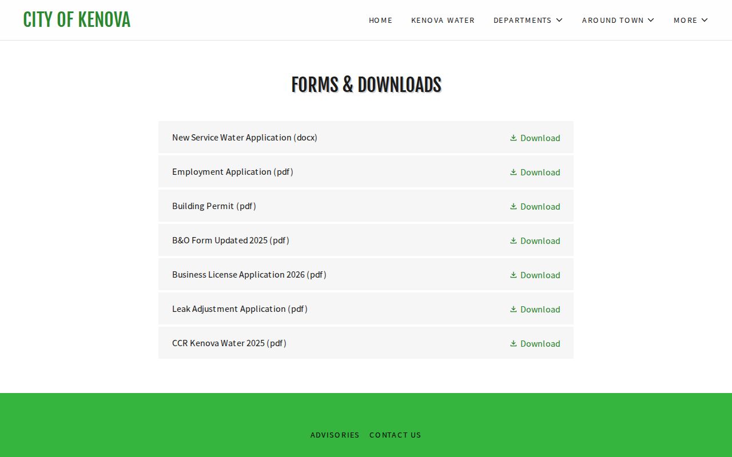
Task: Expand the Around Town menu chevron
Action: point(651,20)
